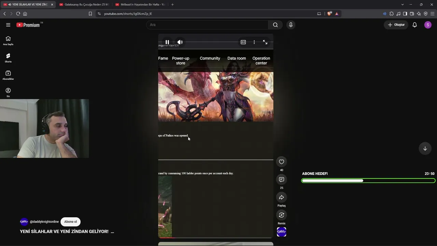Click the 23 / 50 subscriber goal count
The height and width of the screenshot is (246, 437).
coord(429,174)
